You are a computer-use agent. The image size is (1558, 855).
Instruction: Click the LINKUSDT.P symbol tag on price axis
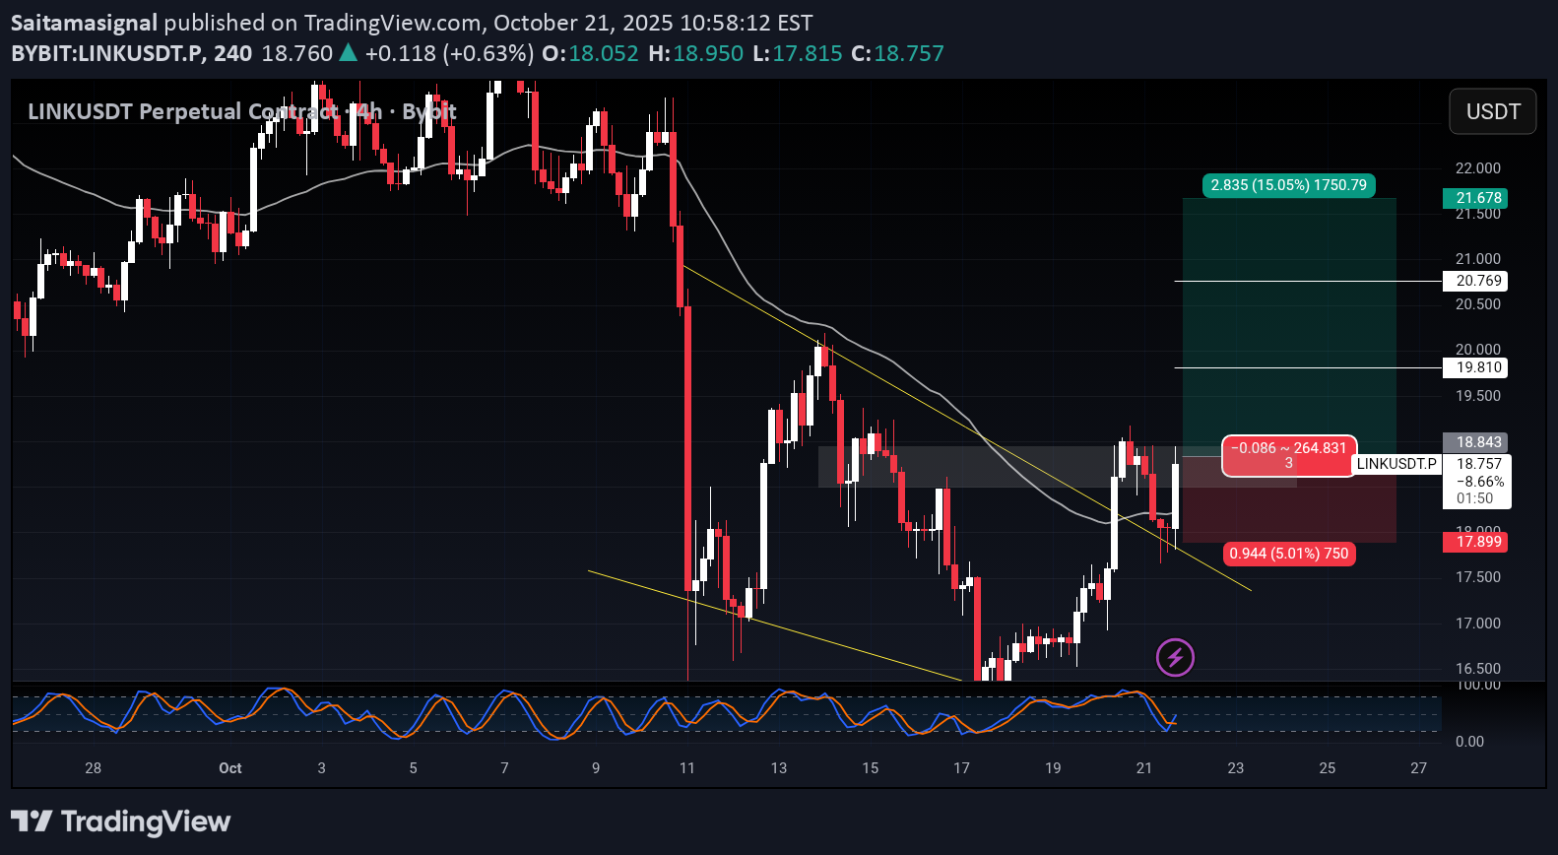tap(1396, 464)
